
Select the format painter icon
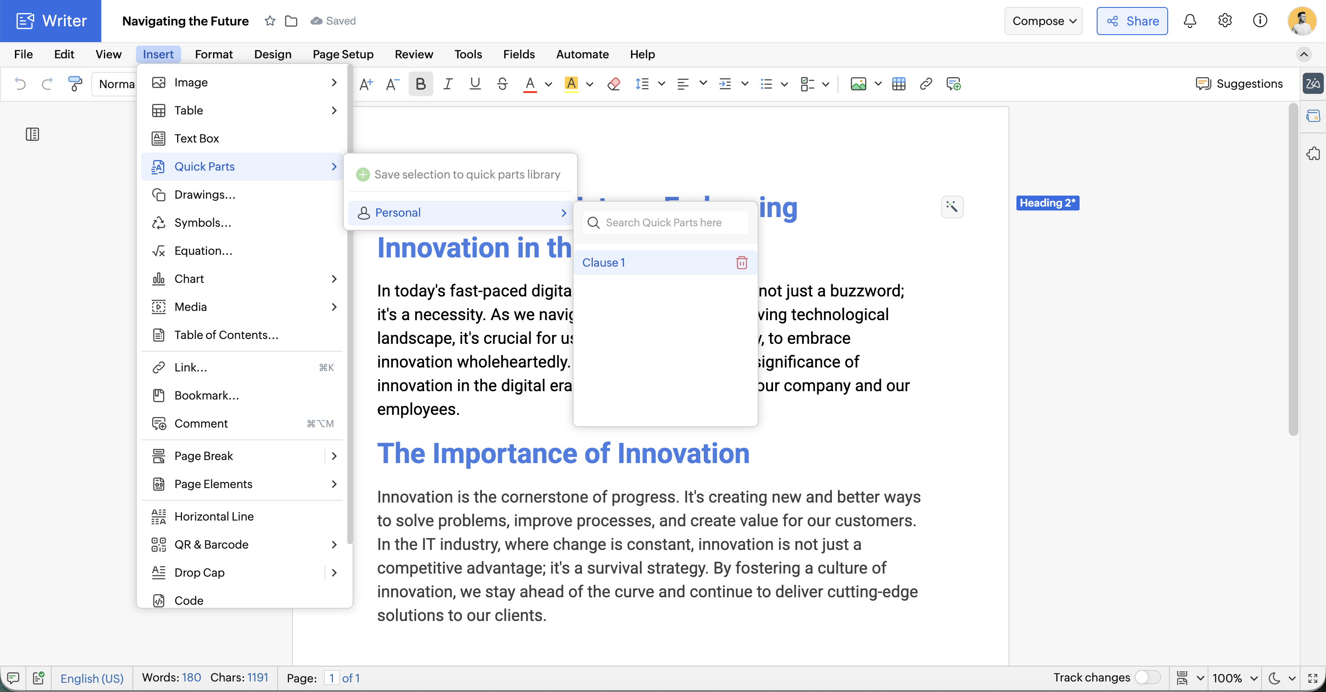[75, 83]
